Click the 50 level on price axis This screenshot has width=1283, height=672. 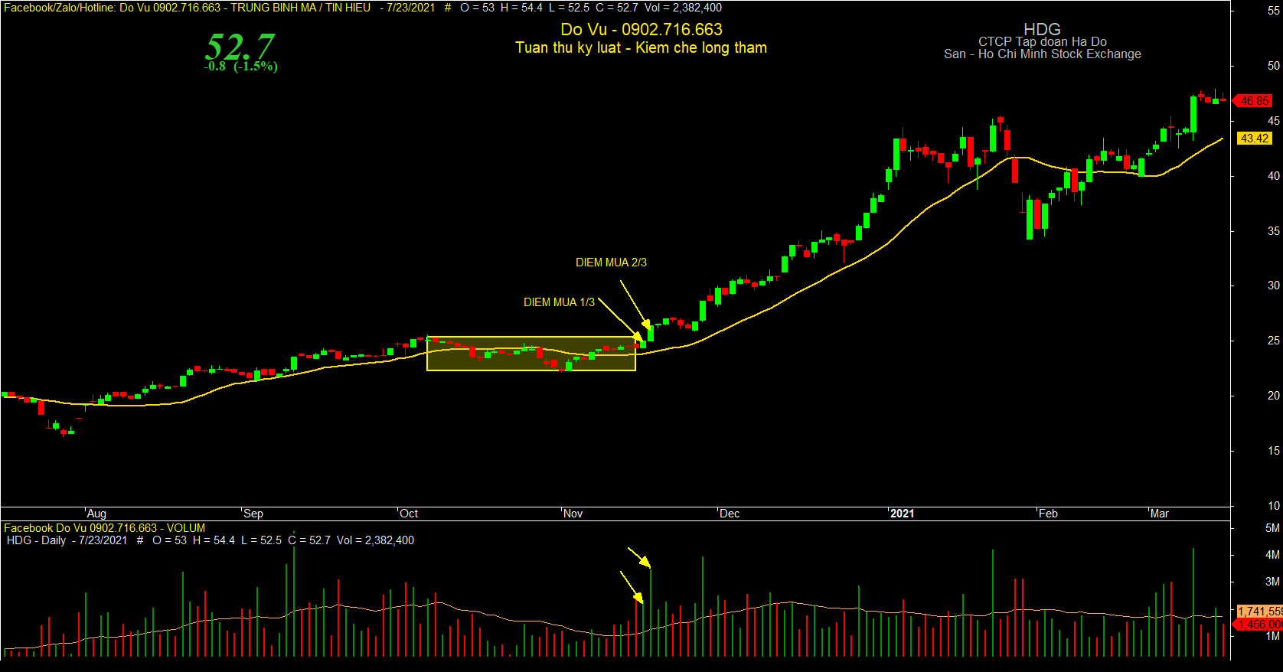[1273, 66]
